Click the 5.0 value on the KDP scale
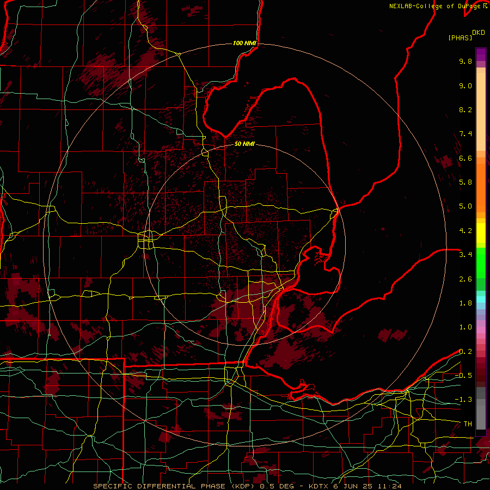The height and width of the screenshot is (490, 490). click(x=465, y=206)
